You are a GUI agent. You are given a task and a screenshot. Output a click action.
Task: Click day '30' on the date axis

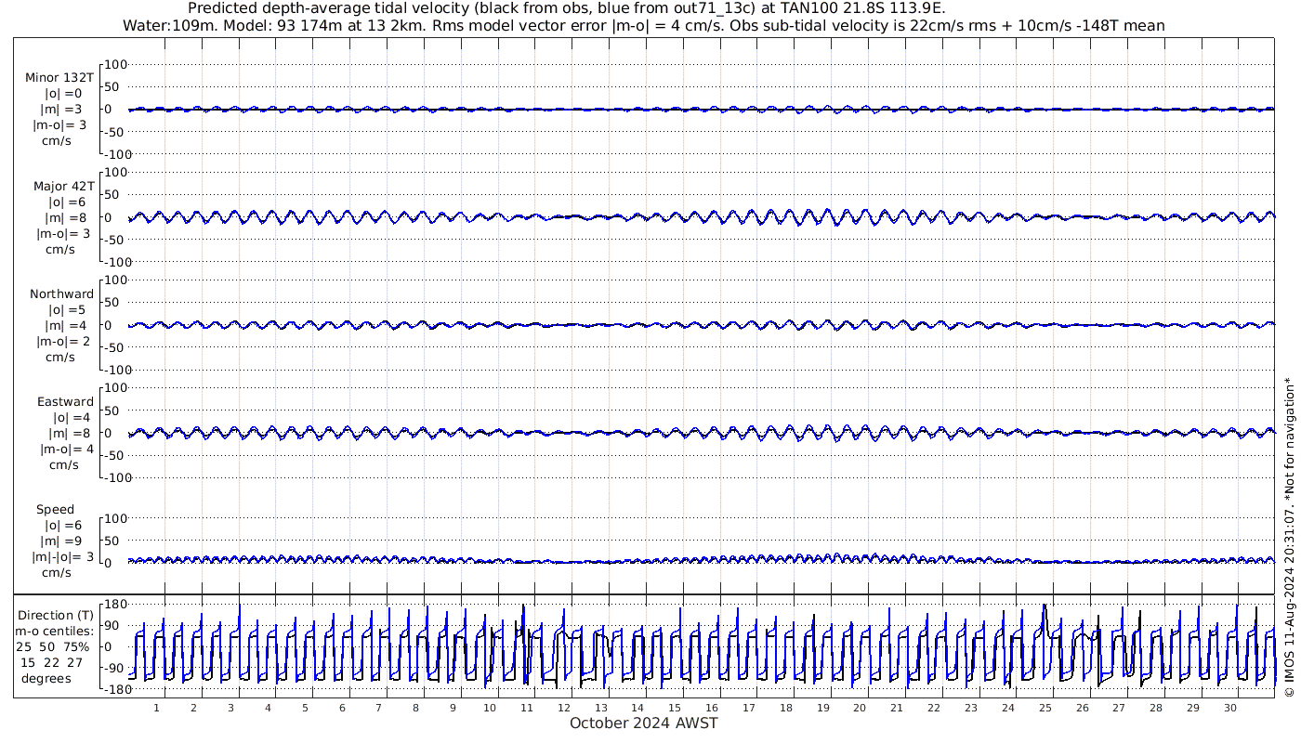[x=1230, y=708]
